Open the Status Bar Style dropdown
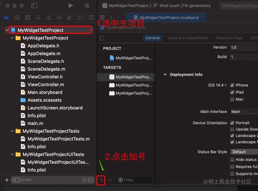 (x=244, y=152)
